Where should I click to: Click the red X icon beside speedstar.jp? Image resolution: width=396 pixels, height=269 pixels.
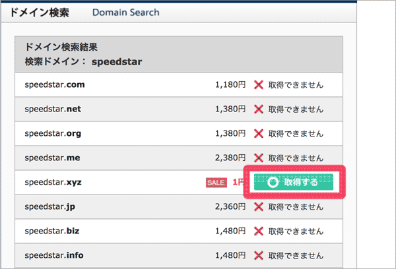pos(259,207)
